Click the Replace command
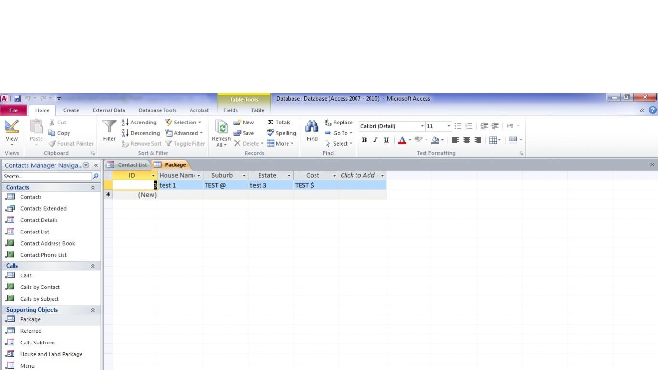Image resolution: width=658 pixels, height=370 pixels. click(x=338, y=123)
